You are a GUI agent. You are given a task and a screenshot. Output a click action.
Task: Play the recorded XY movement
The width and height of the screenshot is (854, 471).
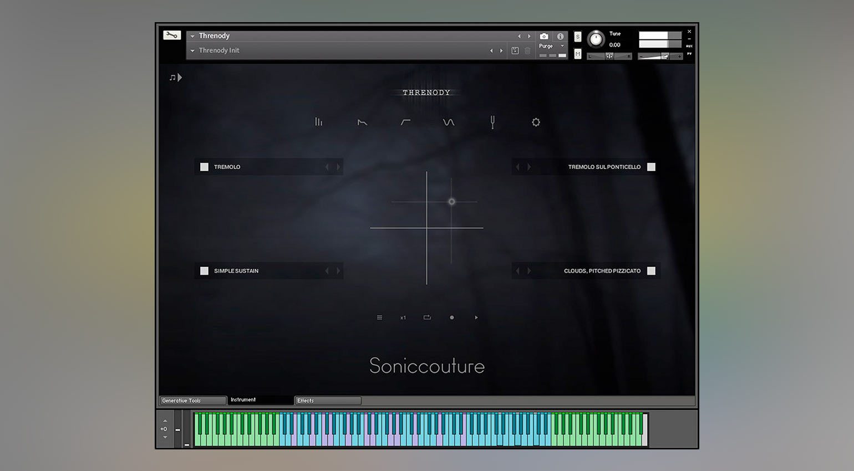pyautogui.click(x=476, y=318)
